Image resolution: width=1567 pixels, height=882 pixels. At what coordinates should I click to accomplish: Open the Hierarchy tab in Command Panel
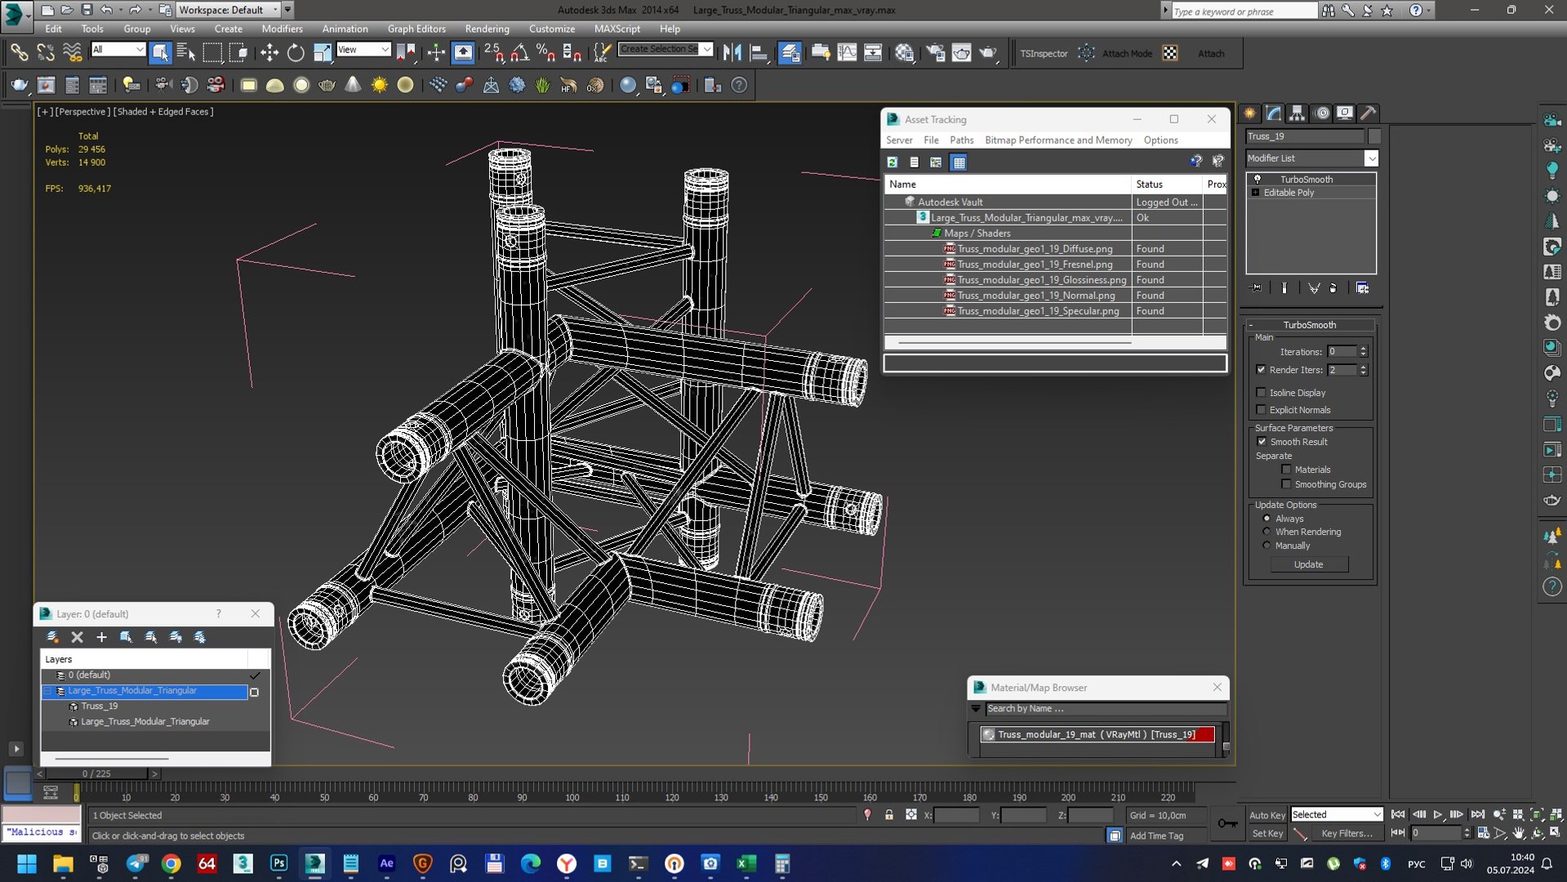pyautogui.click(x=1298, y=113)
